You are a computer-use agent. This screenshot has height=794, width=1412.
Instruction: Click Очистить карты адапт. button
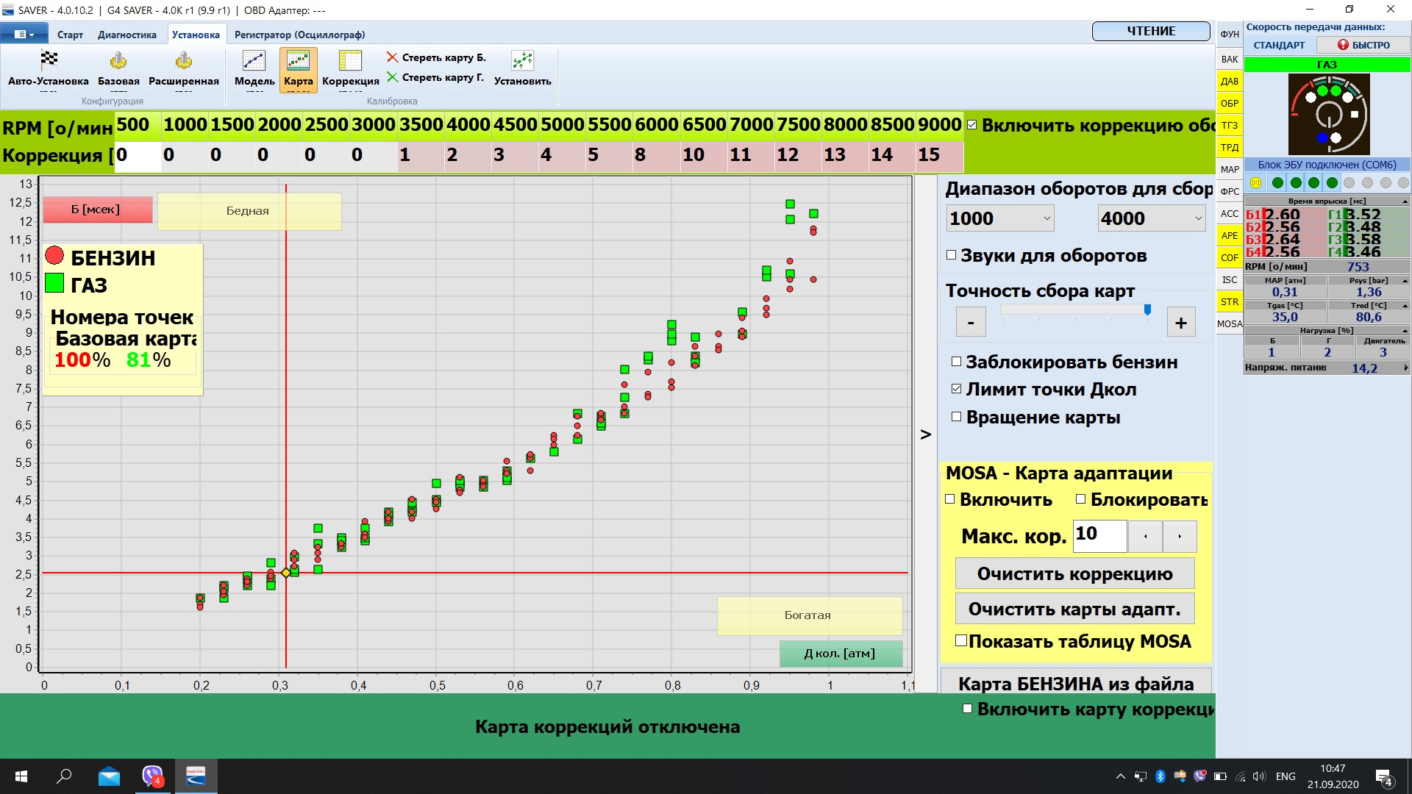[x=1074, y=609]
